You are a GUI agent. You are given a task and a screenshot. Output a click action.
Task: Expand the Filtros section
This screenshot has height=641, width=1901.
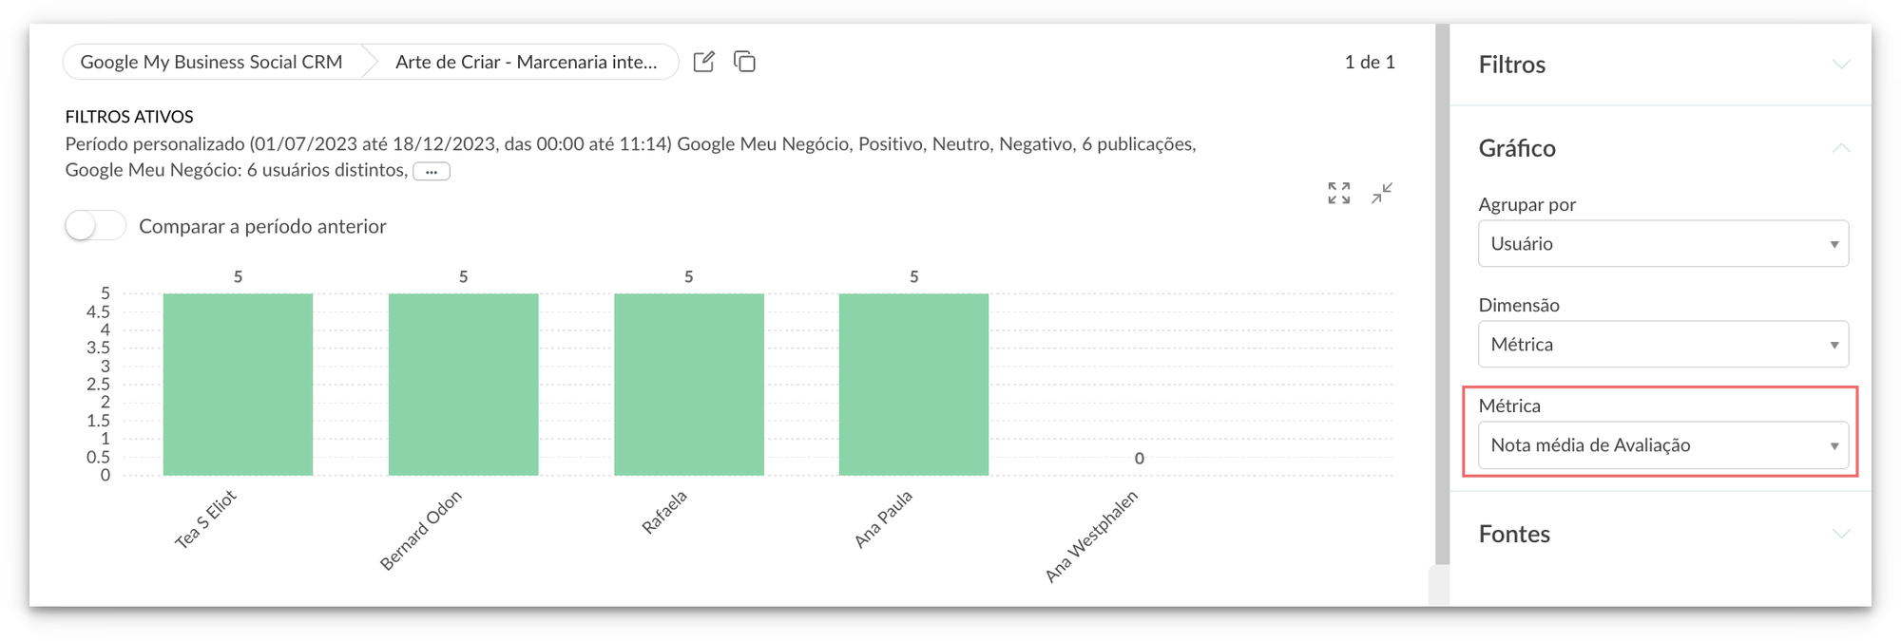pyautogui.click(x=1840, y=65)
